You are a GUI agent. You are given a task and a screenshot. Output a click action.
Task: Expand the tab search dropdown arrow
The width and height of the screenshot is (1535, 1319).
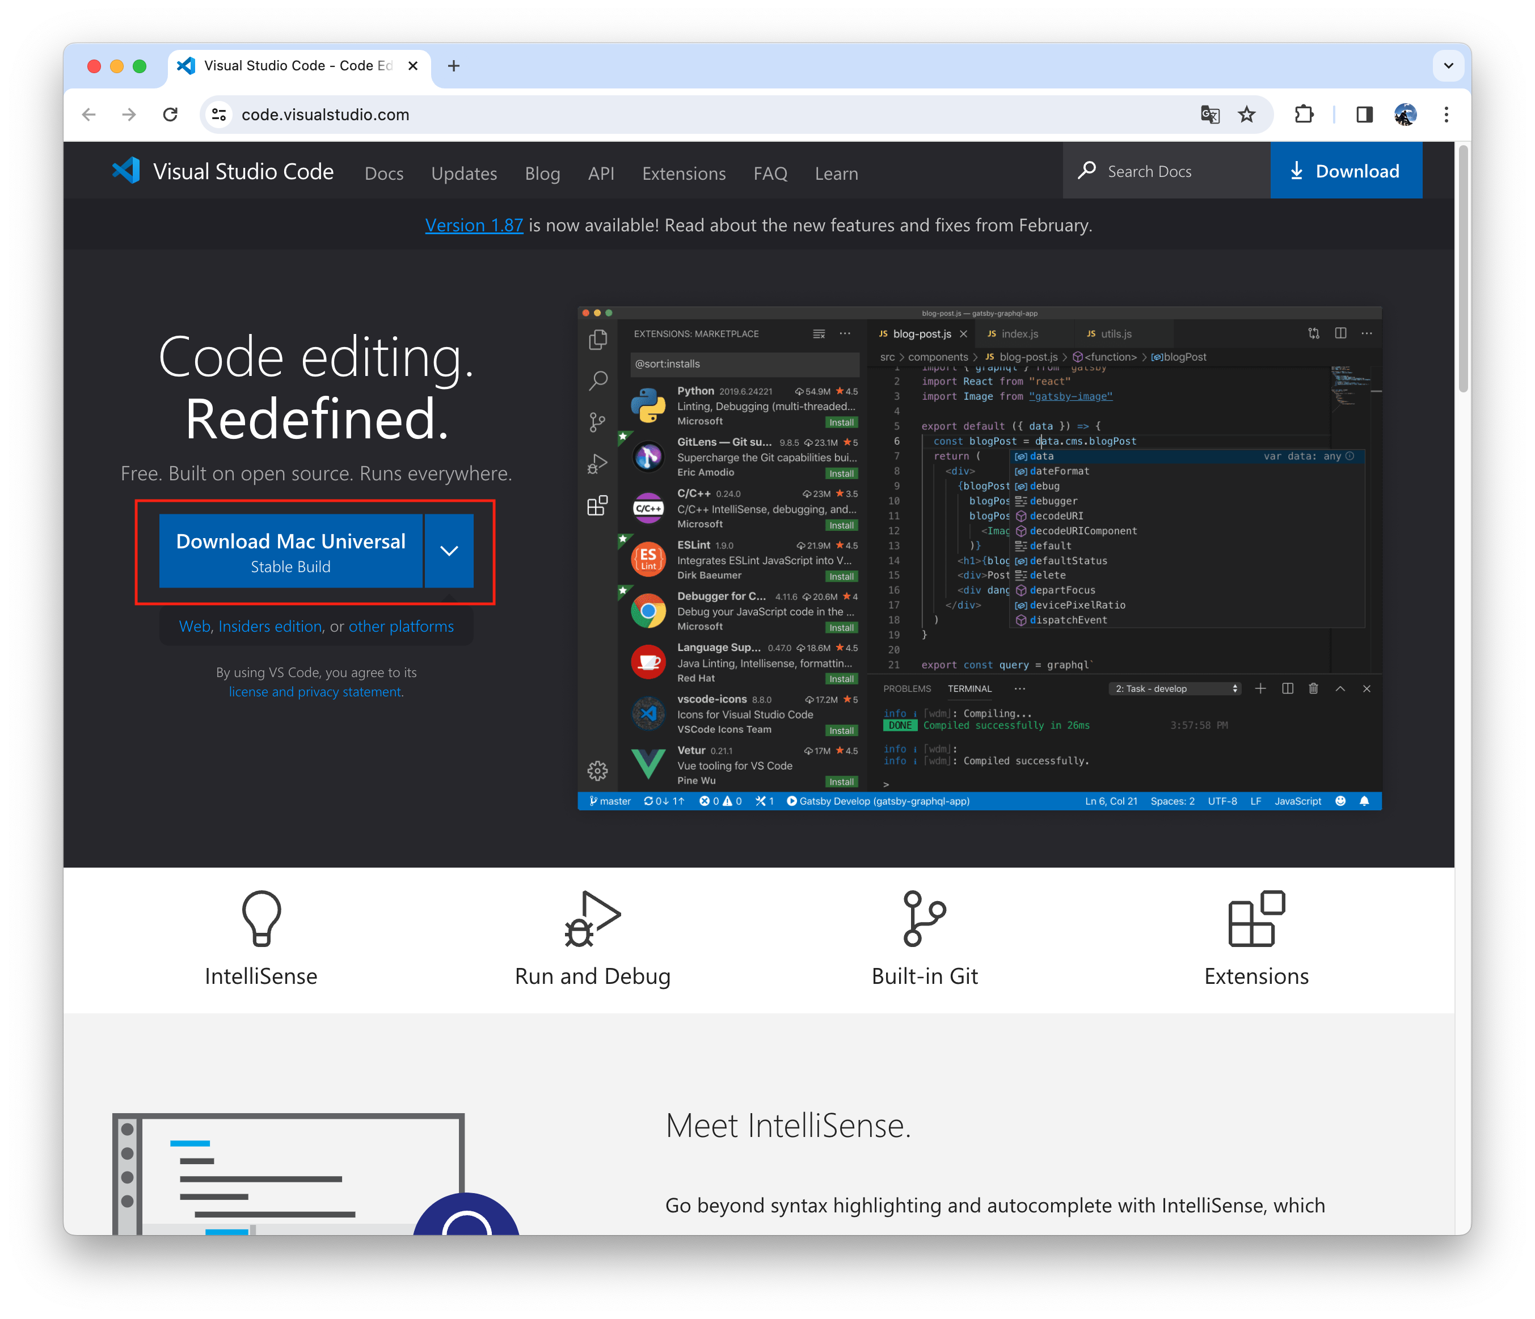(1448, 66)
